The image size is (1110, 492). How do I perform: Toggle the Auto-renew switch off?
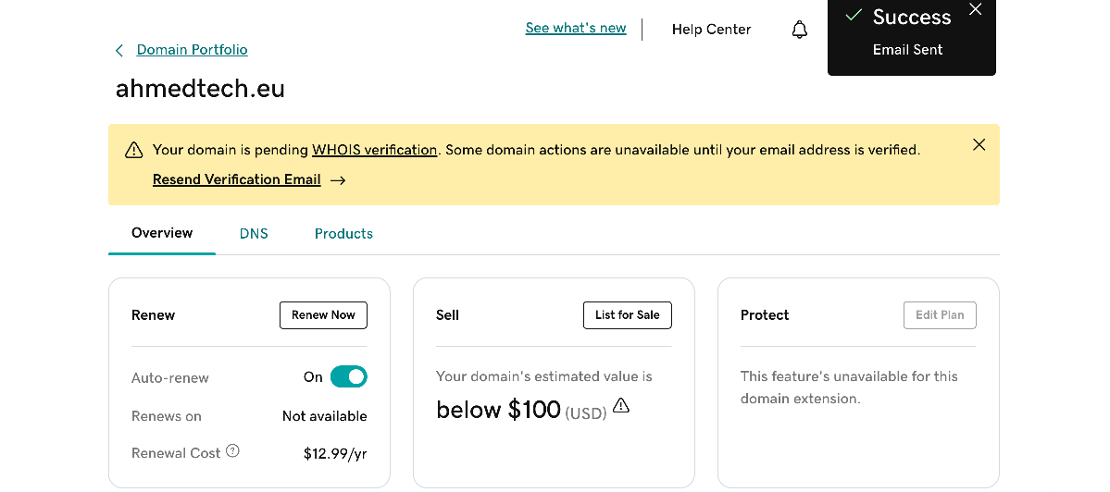click(348, 376)
